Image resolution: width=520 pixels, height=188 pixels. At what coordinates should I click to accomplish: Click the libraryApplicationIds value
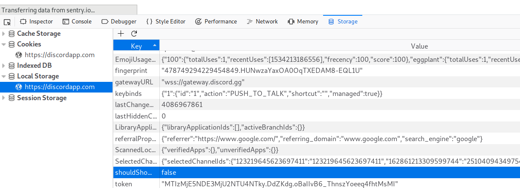pos(233,127)
